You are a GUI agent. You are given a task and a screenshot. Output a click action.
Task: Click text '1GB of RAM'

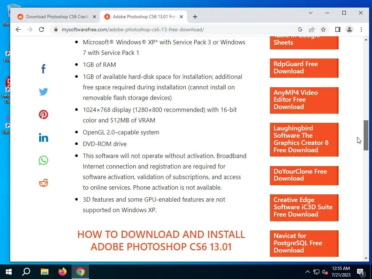[x=100, y=65]
